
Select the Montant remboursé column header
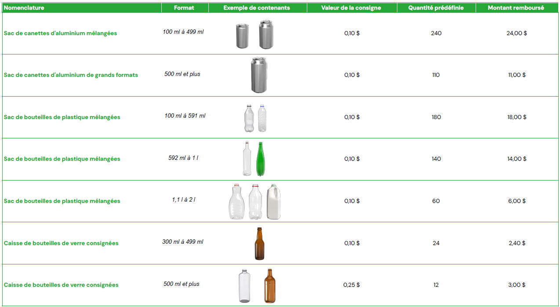point(516,8)
